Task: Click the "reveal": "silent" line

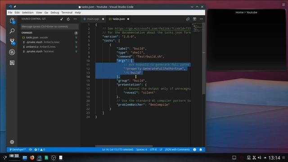Action: 139,93
